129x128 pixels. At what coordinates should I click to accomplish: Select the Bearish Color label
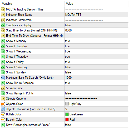[x=14, y=120]
